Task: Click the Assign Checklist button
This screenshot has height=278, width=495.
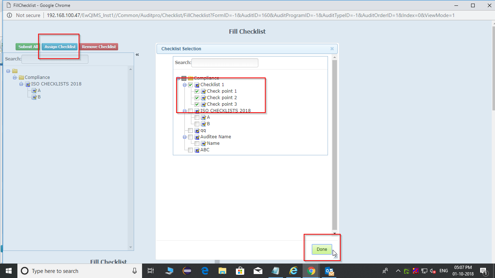Action: point(60,47)
